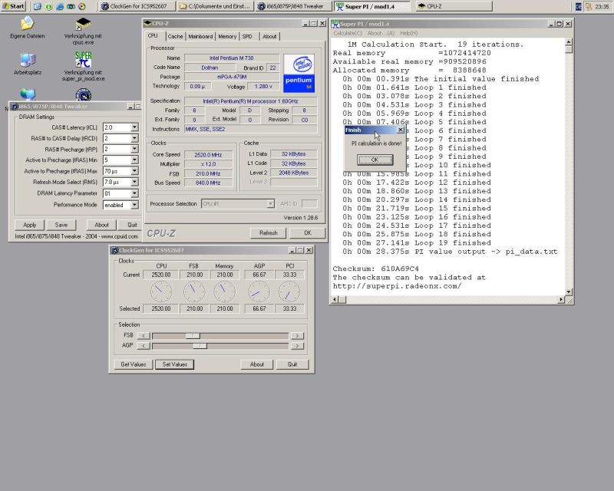Click the FSB slider left arrow
This screenshot has height=491, width=614.
(x=144, y=335)
